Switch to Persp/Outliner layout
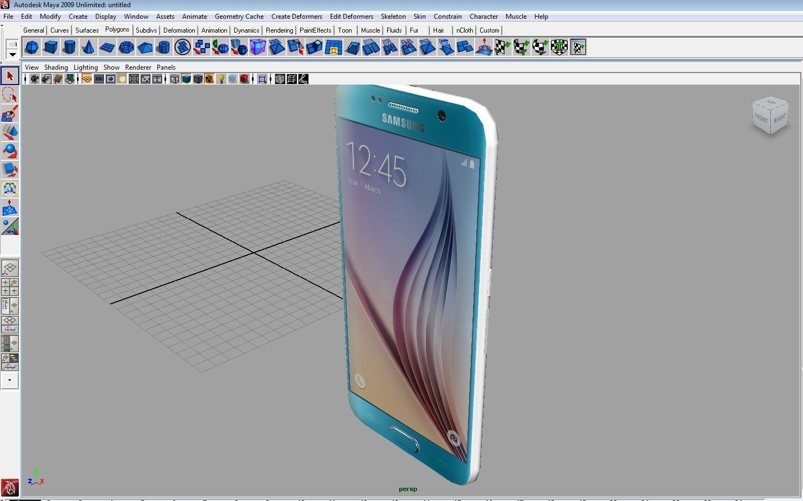Image resolution: width=803 pixels, height=501 pixels. point(9,306)
